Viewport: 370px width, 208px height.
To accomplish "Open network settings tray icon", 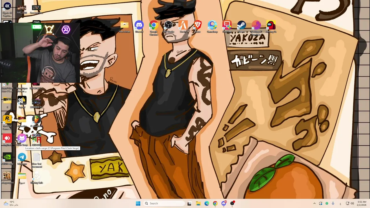I will (x=347, y=203).
